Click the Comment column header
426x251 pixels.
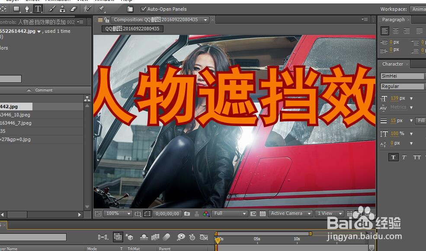[x=44, y=90]
